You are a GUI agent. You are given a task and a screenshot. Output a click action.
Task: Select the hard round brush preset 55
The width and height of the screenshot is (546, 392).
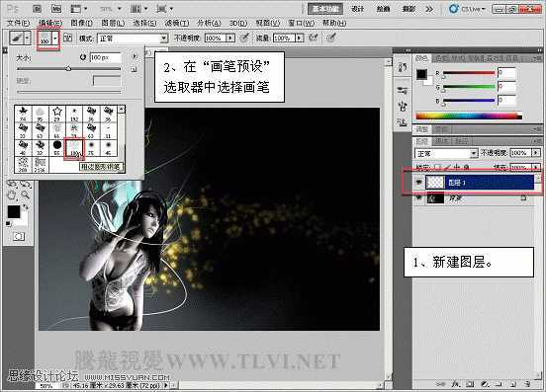coord(57,147)
